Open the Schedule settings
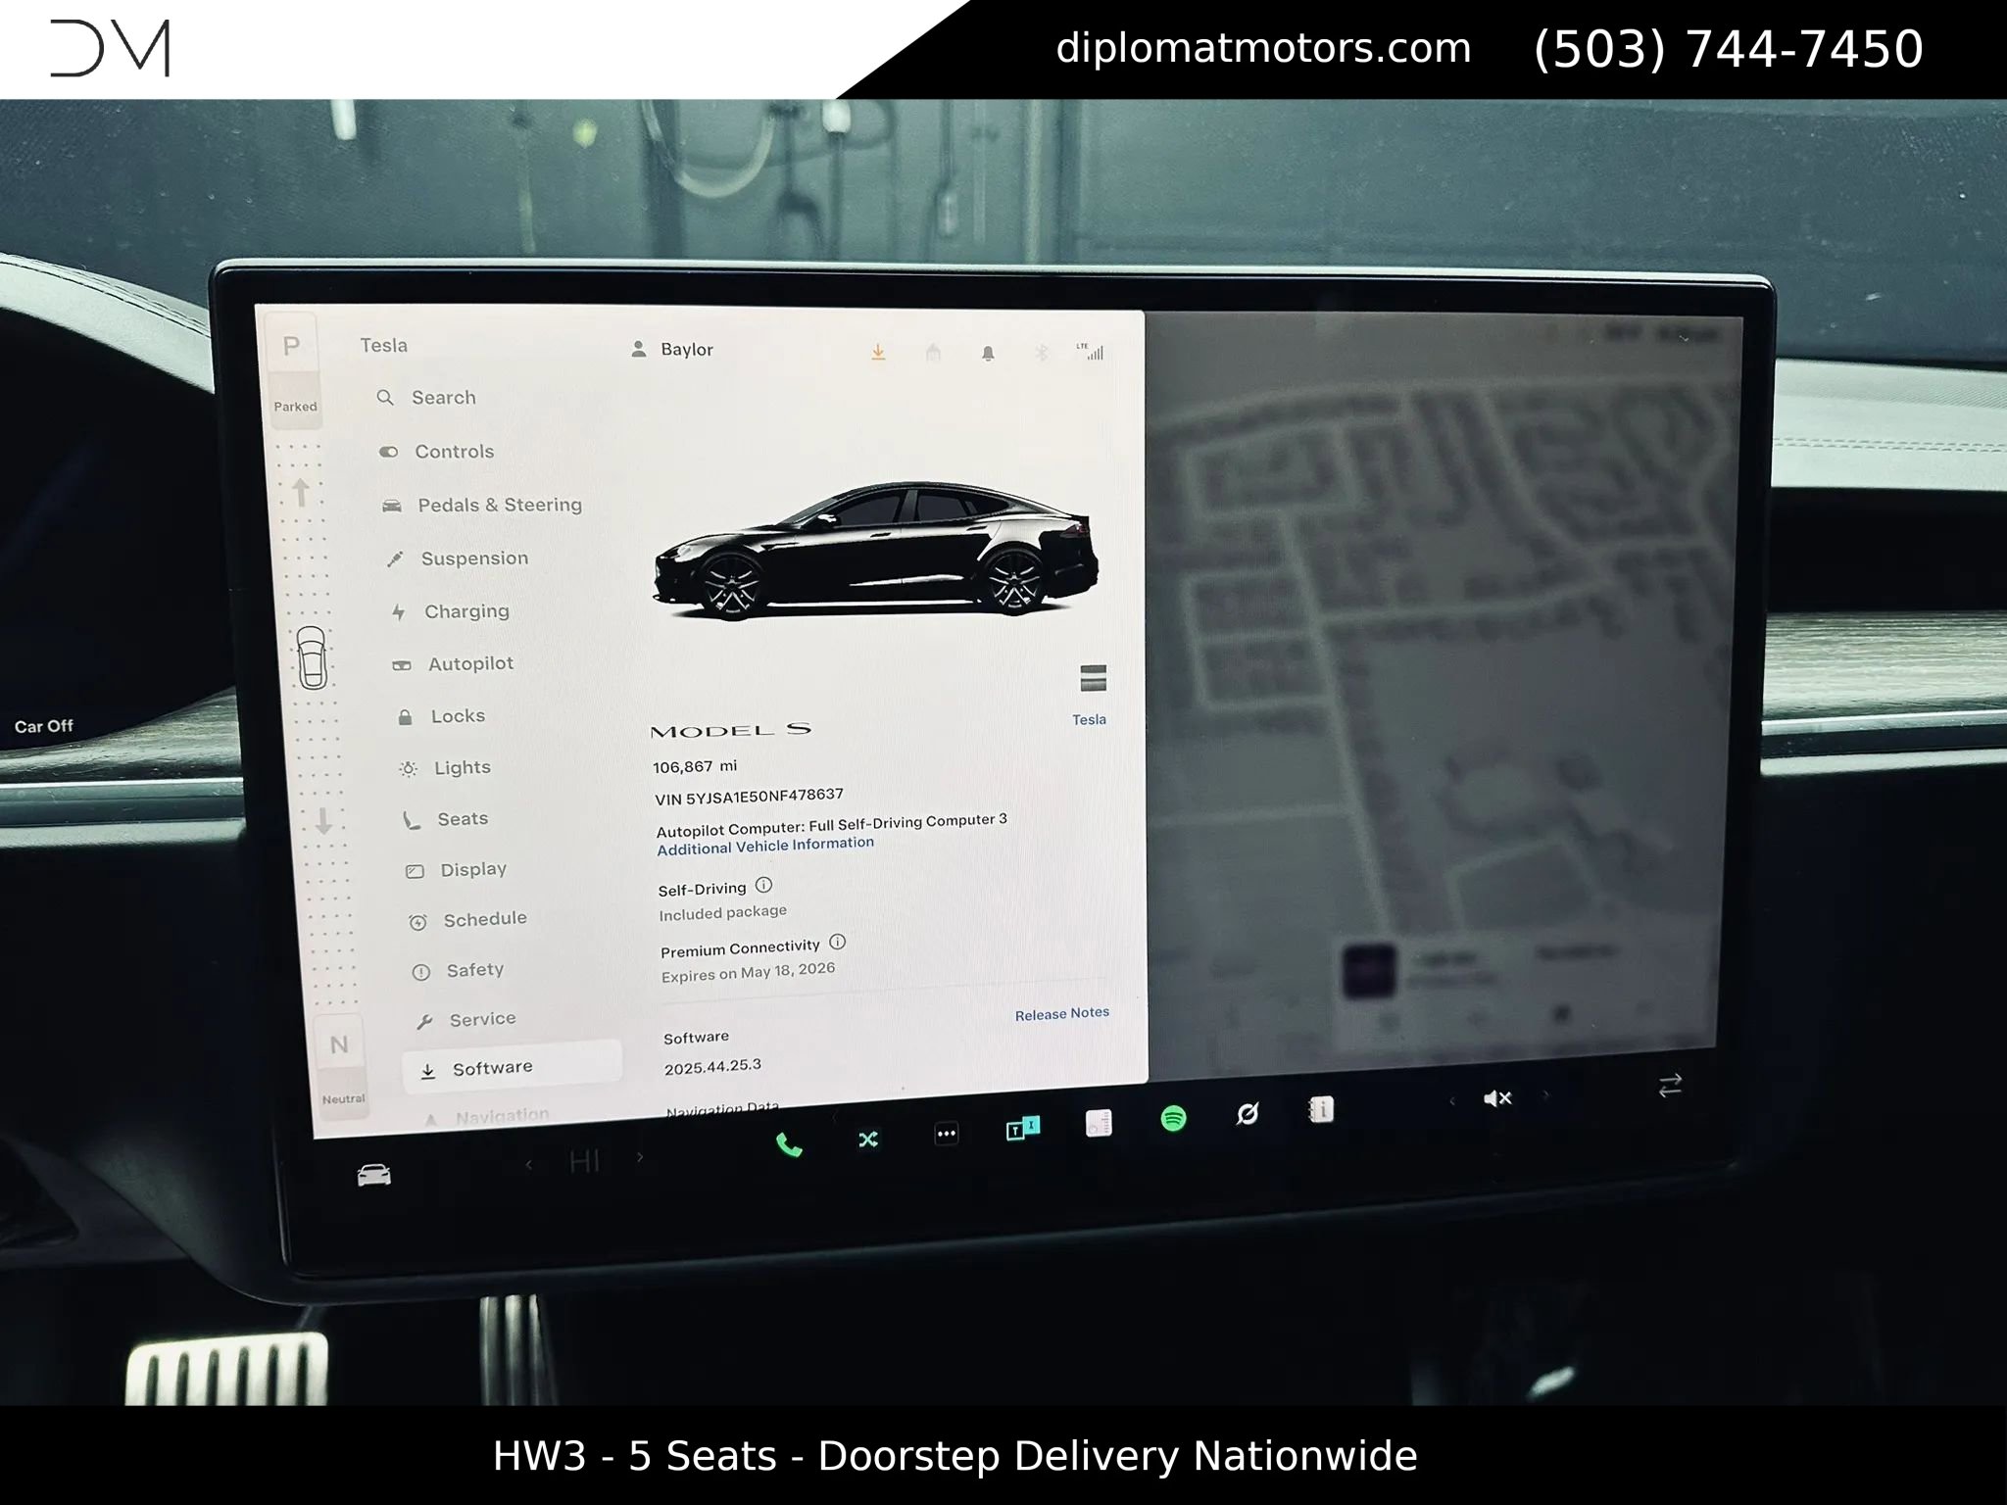Image resolution: width=2007 pixels, height=1505 pixels. pos(469,920)
